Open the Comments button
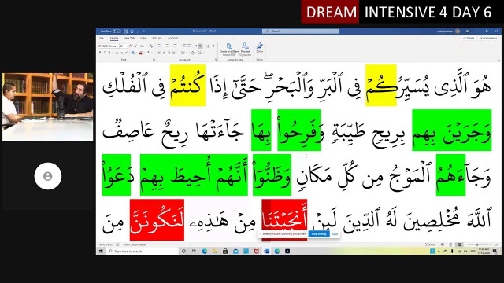The image size is (504, 283). coord(488,38)
